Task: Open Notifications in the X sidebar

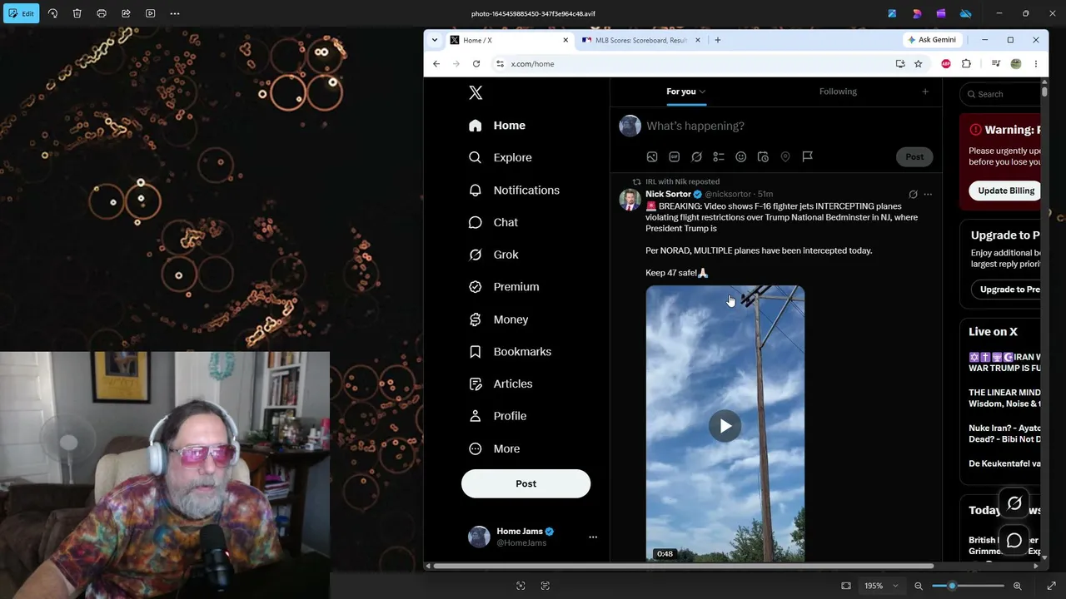Action: pyautogui.click(x=514, y=191)
